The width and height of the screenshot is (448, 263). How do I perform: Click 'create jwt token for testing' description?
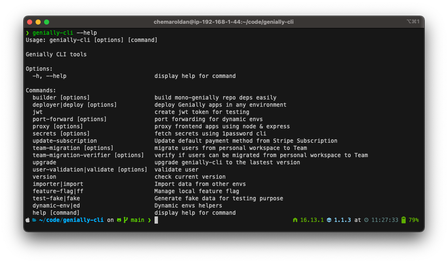pyautogui.click(x=202, y=112)
